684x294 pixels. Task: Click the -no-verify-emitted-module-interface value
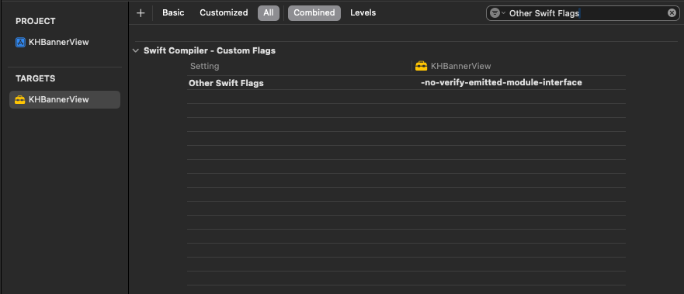pyautogui.click(x=502, y=82)
